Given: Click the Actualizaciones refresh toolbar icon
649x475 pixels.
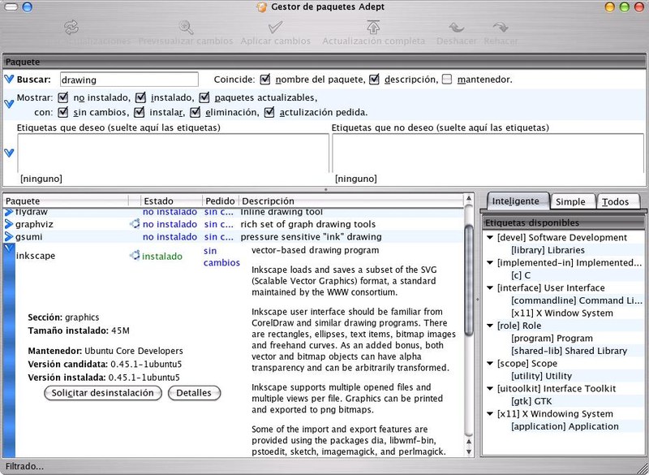Looking at the screenshot, I should click(71, 28).
